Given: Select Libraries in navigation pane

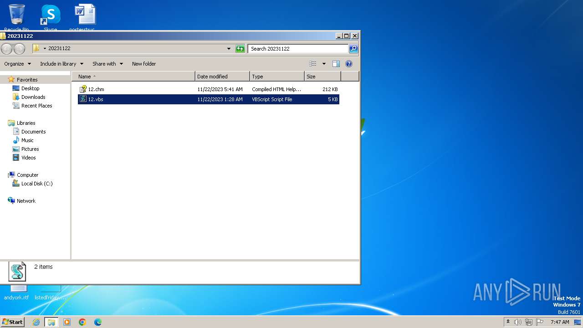Looking at the screenshot, I should (x=26, y=123).
